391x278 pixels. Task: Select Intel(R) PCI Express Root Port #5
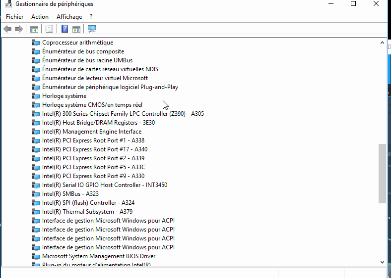pos(94,167)
